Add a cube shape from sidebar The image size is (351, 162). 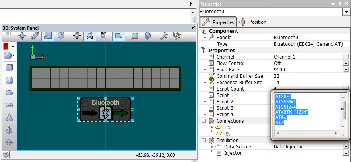point(9,68)
